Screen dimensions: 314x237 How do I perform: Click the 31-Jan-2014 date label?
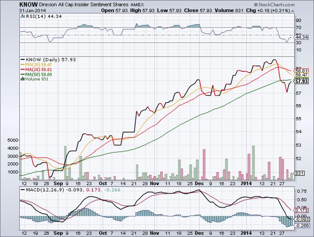33,10
